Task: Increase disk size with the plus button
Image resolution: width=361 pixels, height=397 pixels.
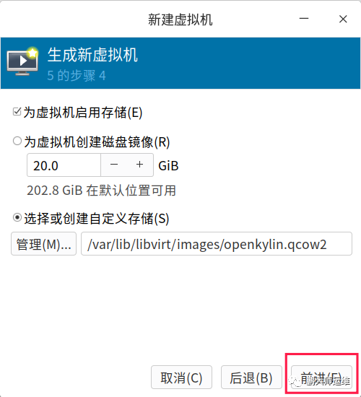Action: coord(140,165)
